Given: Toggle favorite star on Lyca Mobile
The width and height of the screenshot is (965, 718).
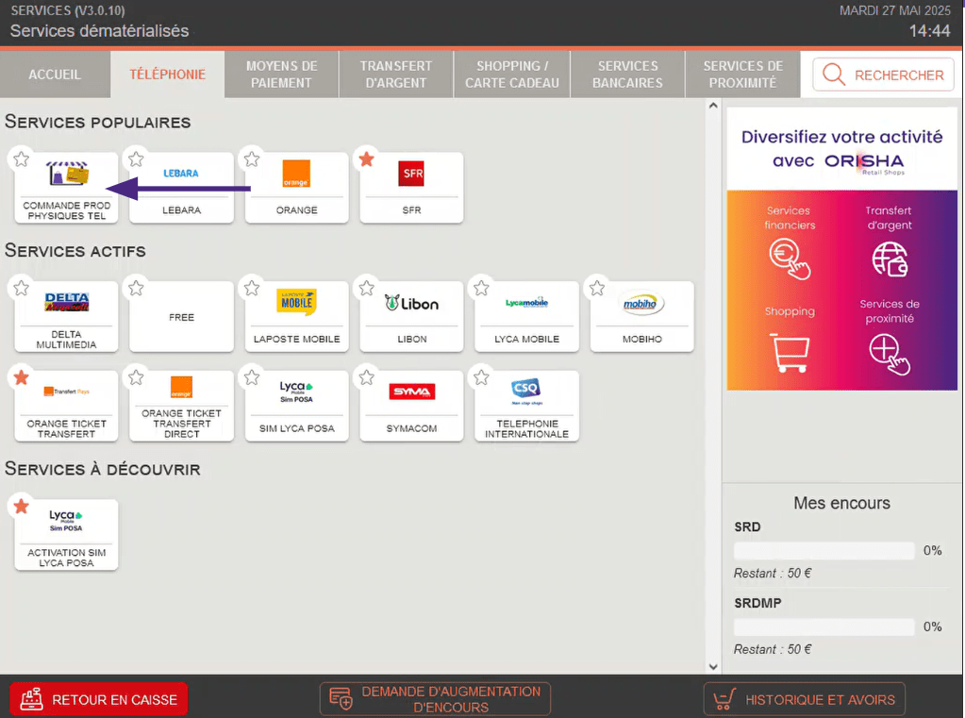Looking at the screenshot, I should coord(481,288).
